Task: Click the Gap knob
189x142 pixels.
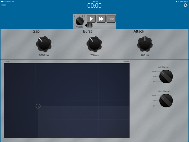Action: coord(44,44)
